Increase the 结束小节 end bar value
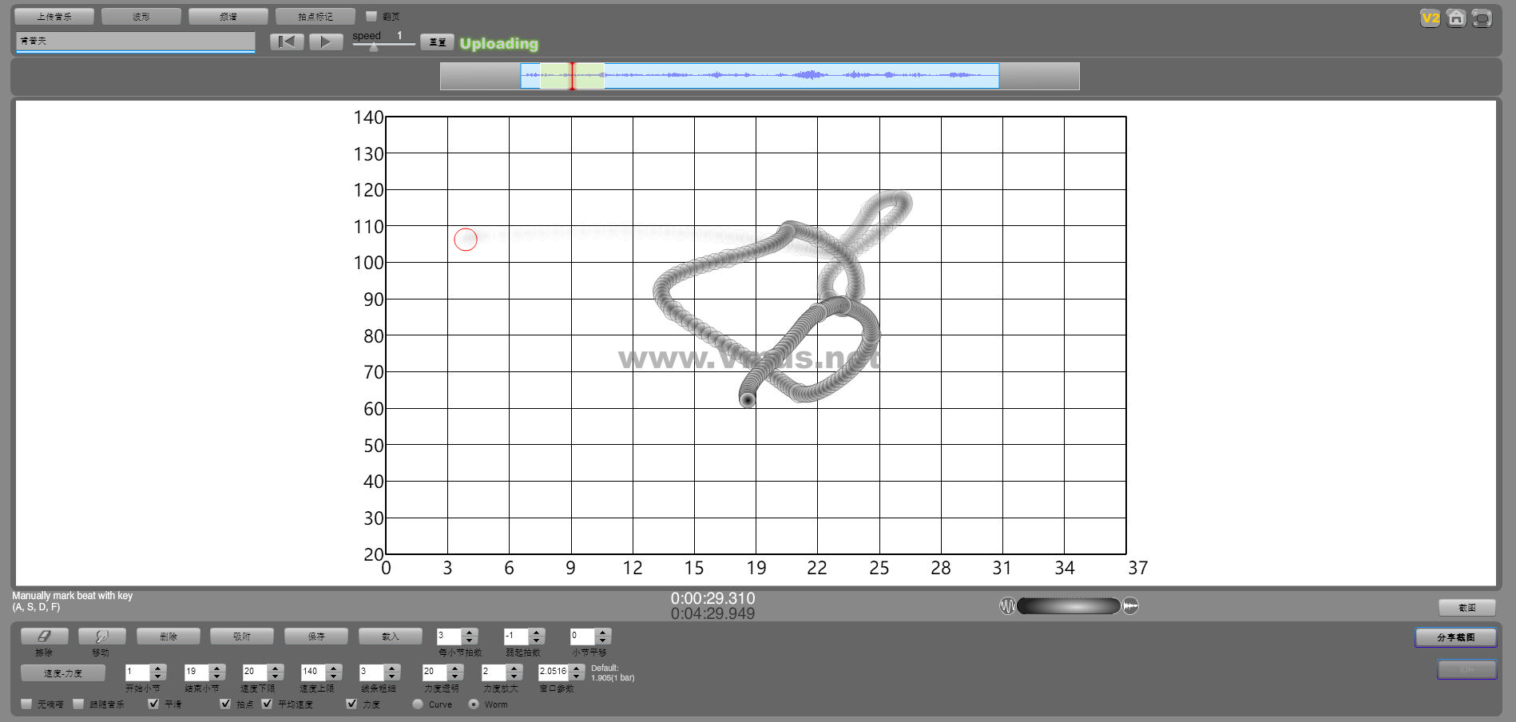This screenshot has width=1516, height=722. pos(217,668)
